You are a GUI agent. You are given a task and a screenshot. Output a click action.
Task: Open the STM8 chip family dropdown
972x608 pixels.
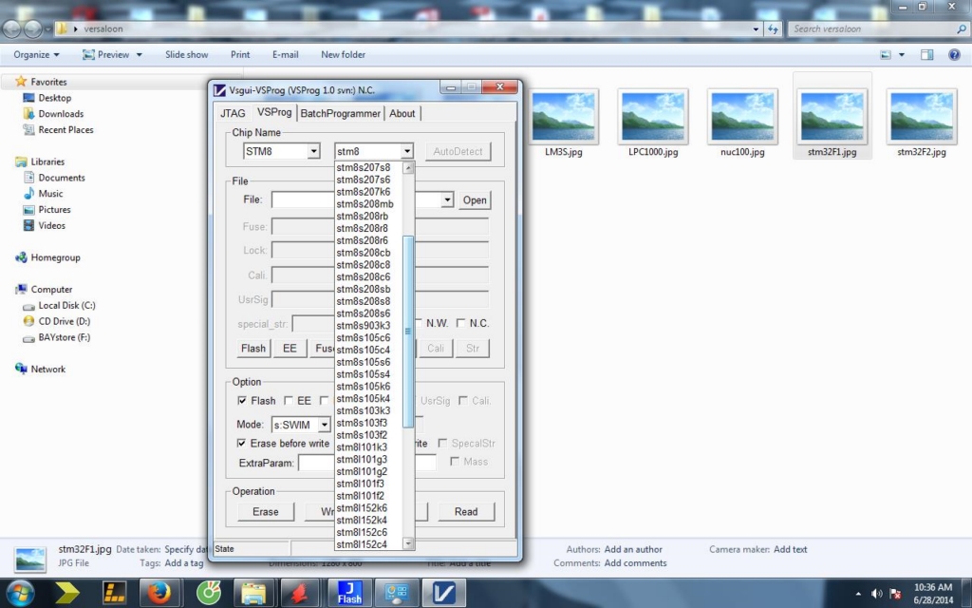[x=313, y=152]
